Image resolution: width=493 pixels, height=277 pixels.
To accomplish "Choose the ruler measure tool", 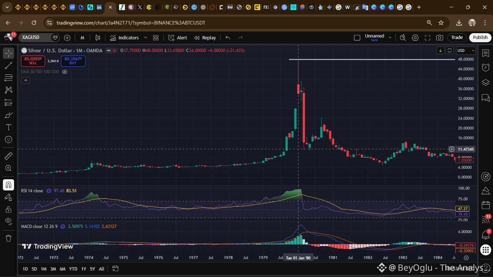I will pos(9,156).
